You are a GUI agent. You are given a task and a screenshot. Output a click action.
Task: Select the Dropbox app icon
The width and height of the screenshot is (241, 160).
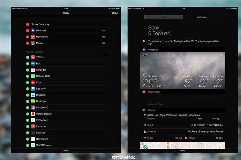pyautogui.click(x=33, y=95)
